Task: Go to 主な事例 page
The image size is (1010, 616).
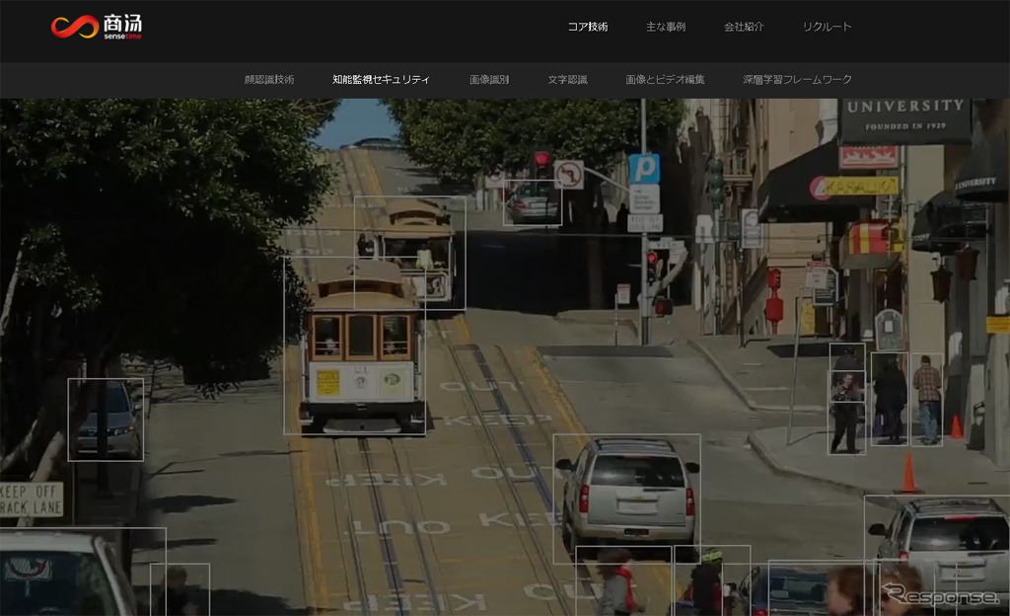Action: pos(666,27)
